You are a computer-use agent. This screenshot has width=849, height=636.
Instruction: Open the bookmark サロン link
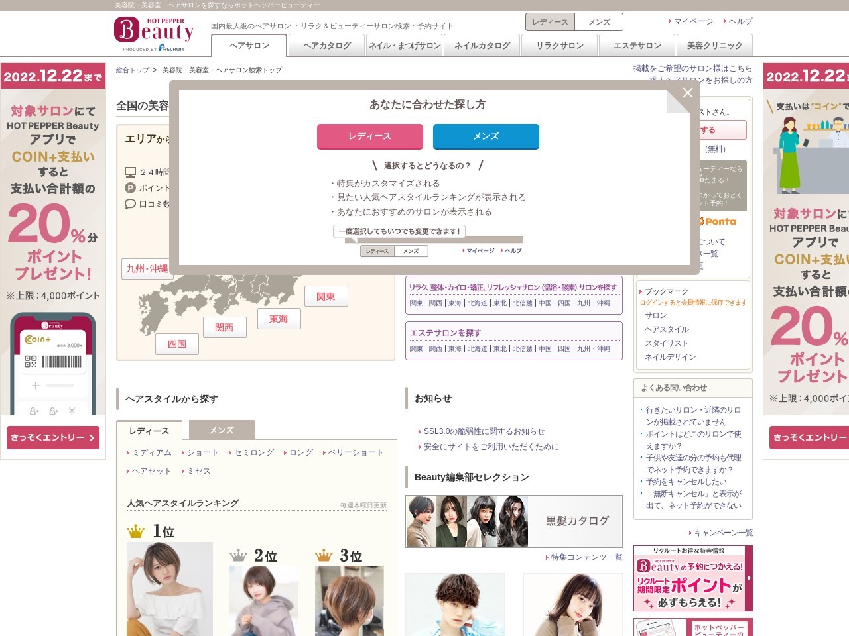pyautogui.click(x=656, y=315)
